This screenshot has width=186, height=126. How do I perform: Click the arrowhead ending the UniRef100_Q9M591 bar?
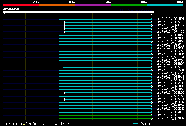(152, 19)
